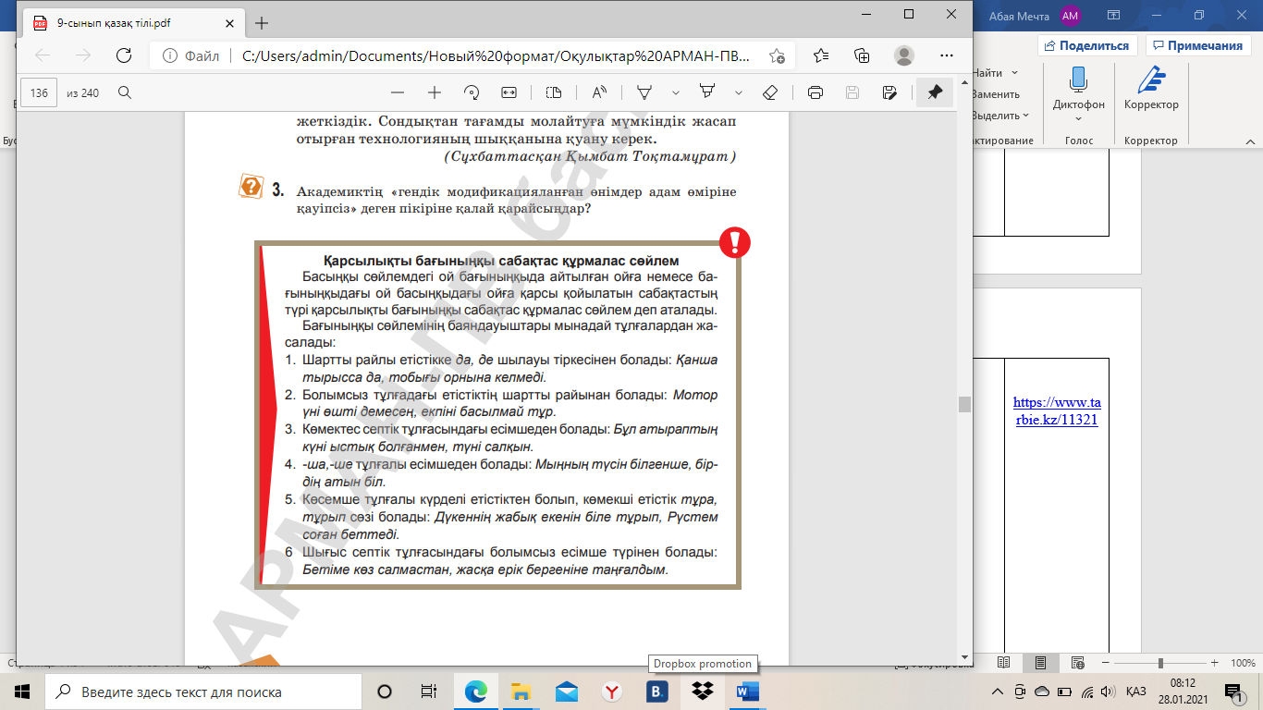1263x710 pixels.
Task: Open the Windows Start menu
Action: point(22,692)
